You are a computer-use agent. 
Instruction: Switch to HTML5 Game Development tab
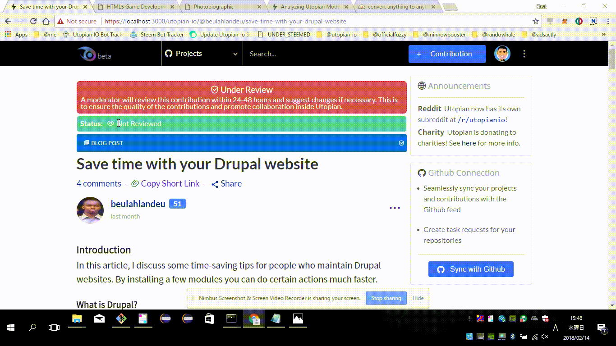coord(135,7)
